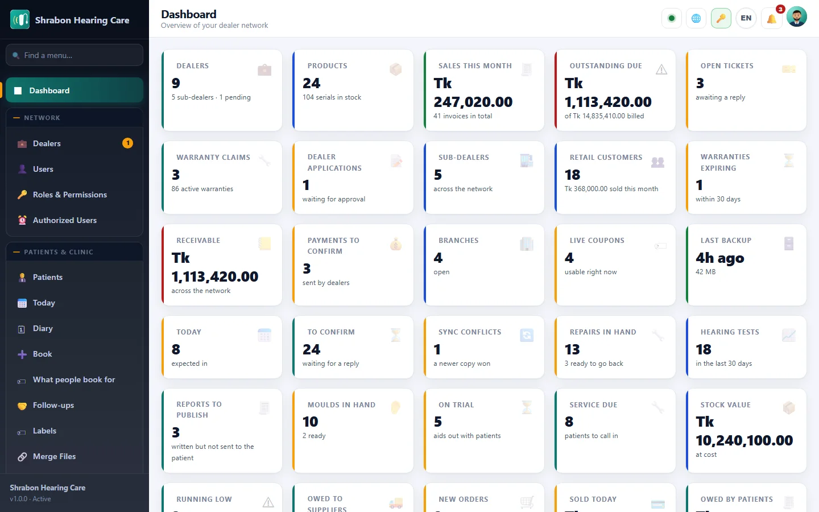Click the PRODUCTS card box icon
The height and width of the screenshot is (512, 819).
click(x=396, y=69)
